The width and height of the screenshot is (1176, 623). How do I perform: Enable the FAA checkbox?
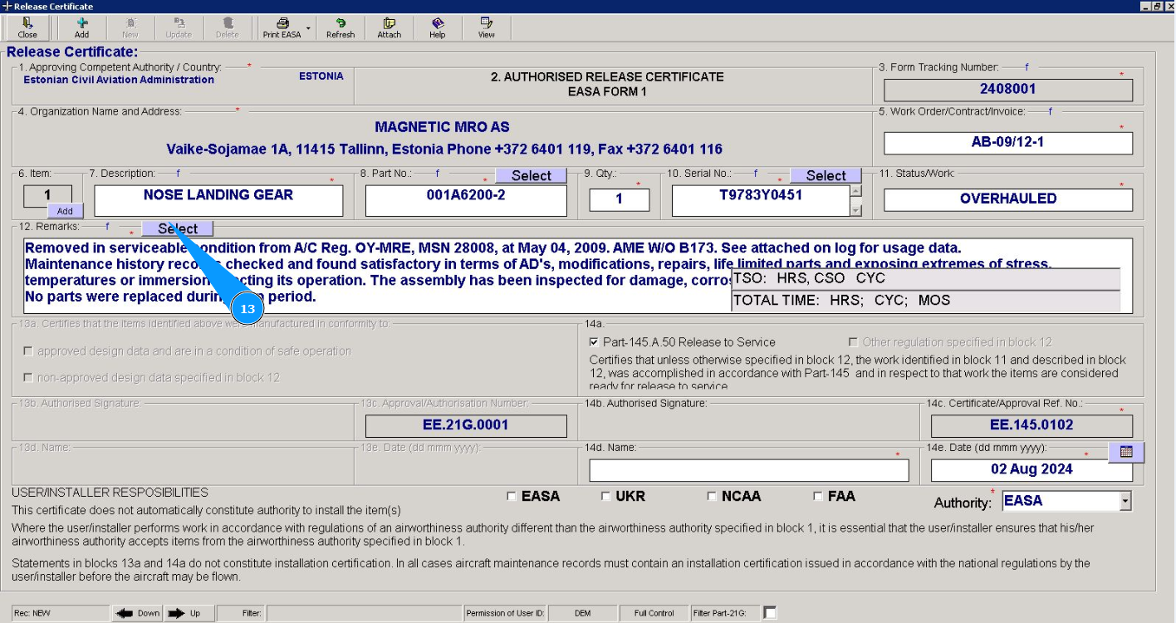coord(820,497)
